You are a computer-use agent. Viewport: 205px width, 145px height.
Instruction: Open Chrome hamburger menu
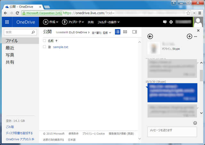pyautogui.click(x=200, y=13)
